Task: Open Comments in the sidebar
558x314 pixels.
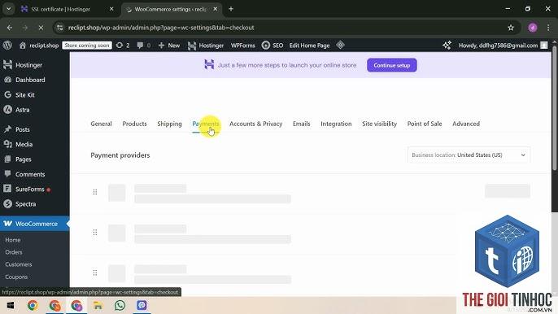Action: tap(34, 174)
